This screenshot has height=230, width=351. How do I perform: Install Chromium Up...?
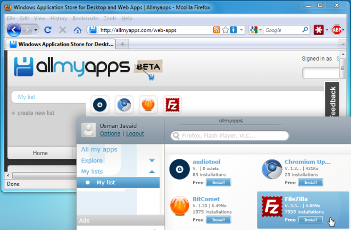click(311, 182)
